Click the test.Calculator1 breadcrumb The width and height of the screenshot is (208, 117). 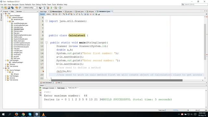[x=47, y=83]
